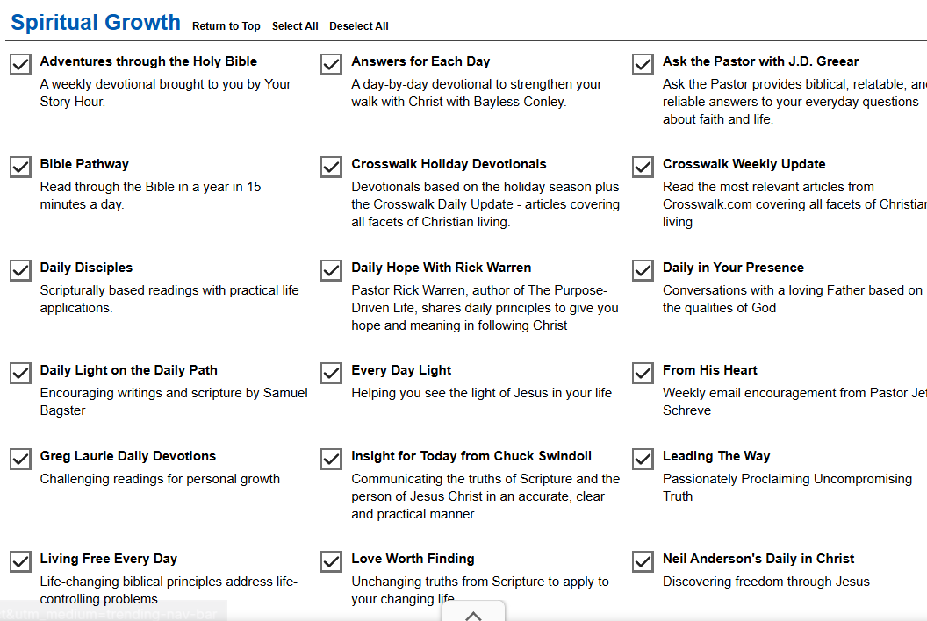
Task: Uncheck the Daily Disciples checkbox
Action: coord(20,270)
